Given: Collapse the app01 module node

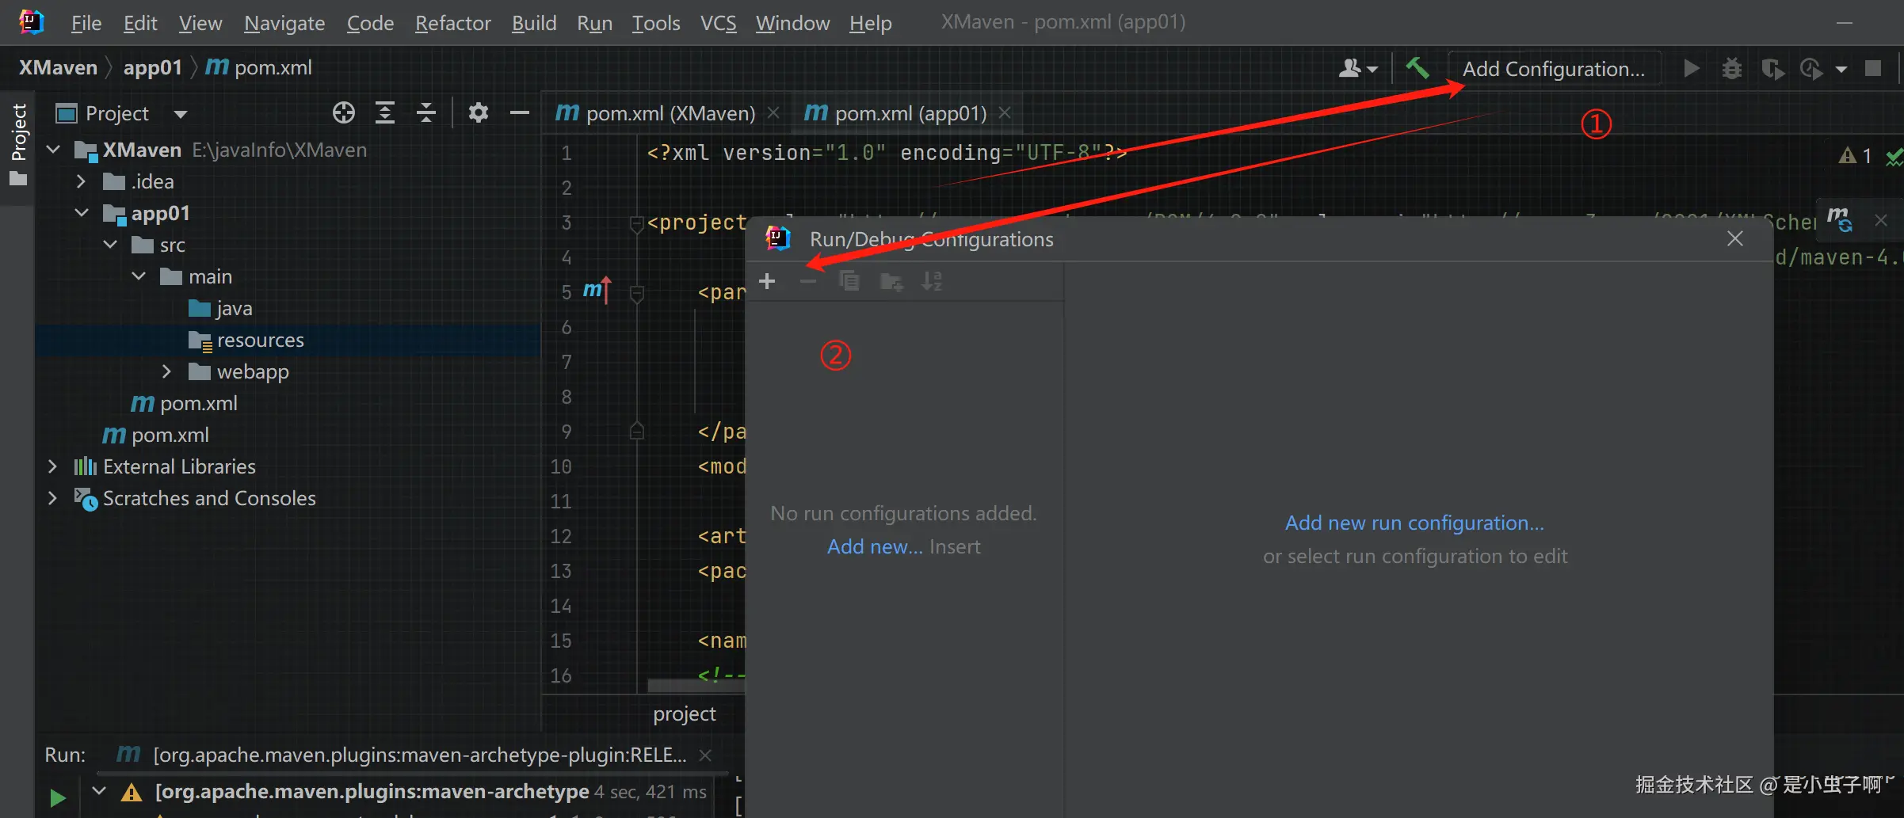Looking at the screenshot, I should point(82,212).
